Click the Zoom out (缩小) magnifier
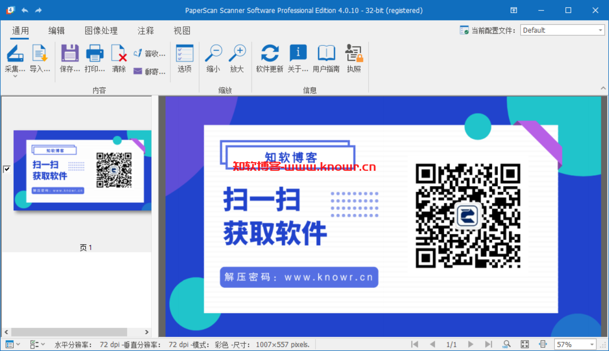This screenshot has height=351, width=609. click(x=214, y=53)
